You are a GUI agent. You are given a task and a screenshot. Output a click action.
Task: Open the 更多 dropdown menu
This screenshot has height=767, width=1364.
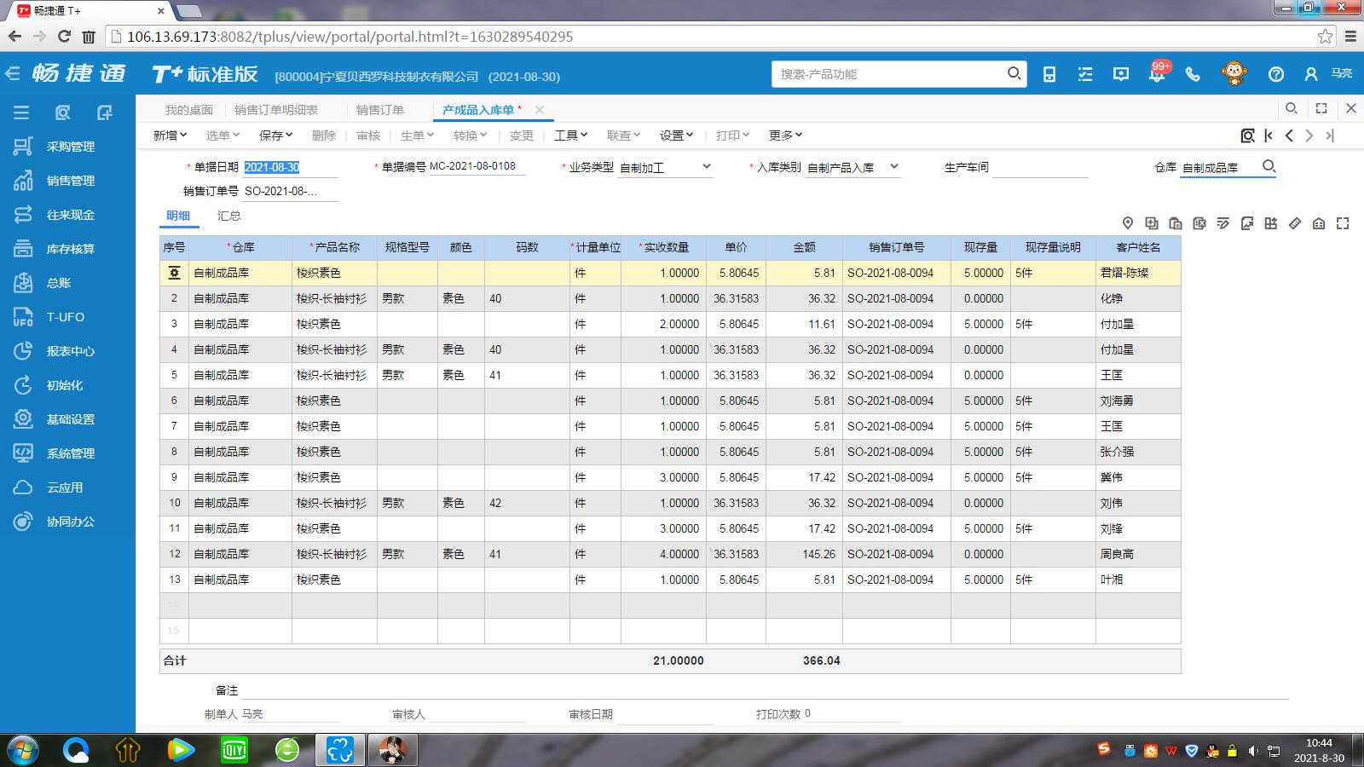785,136
